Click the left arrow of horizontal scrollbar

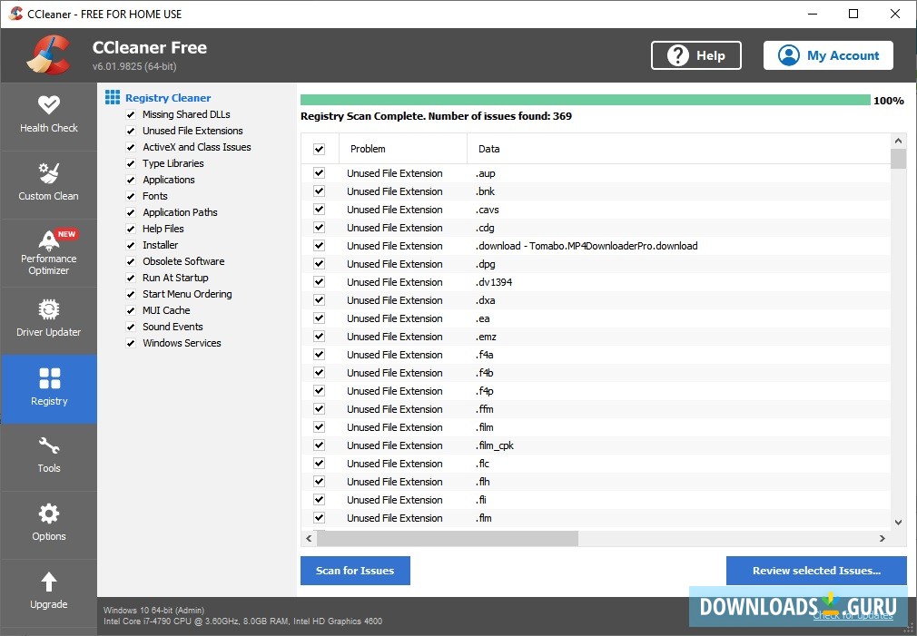(308, 538)
